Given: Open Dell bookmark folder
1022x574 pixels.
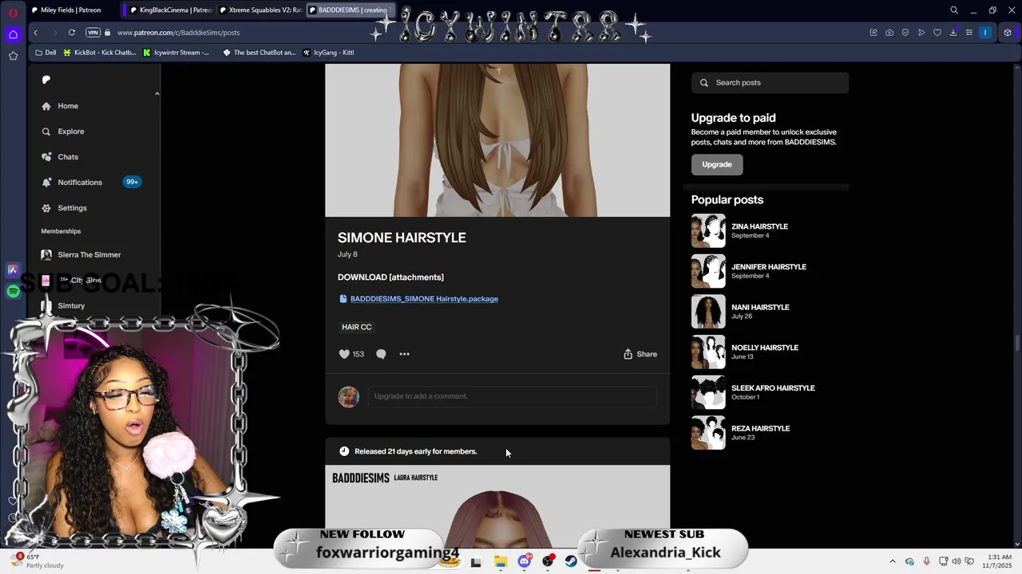Looking at the screenshot, I should 46,53.
